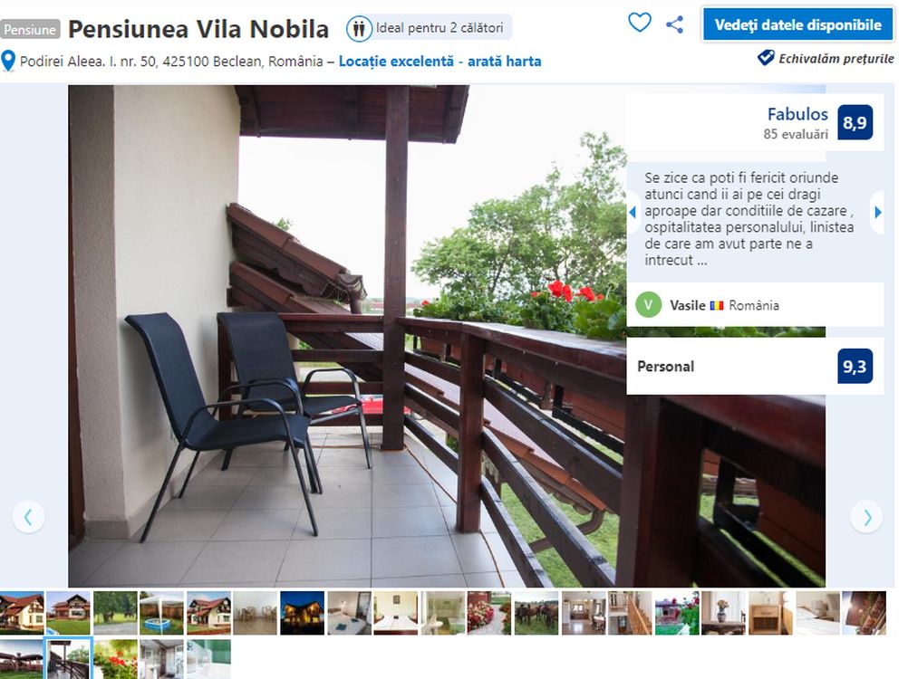Show next photo with right arrow
The width and height of the screenshot is (908, 679).
point(867,516)
